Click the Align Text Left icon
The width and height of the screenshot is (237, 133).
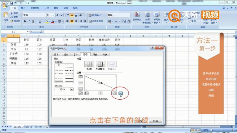coord(68,21)
